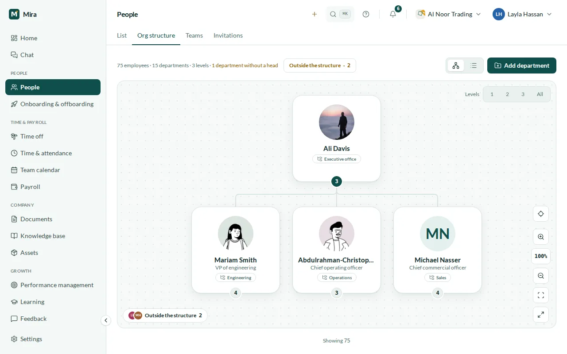Zoom out of the org chart
The image size is (567, 354).
pos(541,276)
